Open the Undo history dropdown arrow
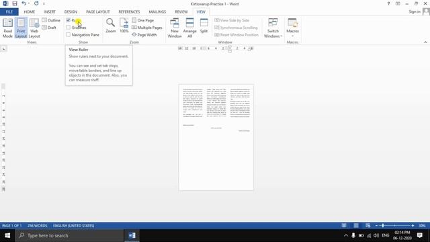 (29, 3)
